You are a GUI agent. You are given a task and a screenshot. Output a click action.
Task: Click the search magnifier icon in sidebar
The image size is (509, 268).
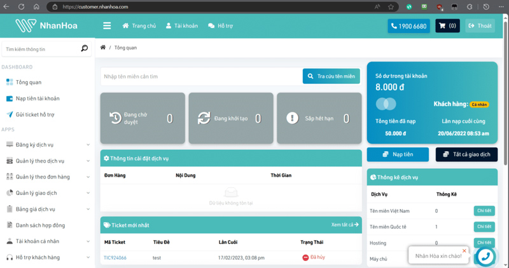85,49
